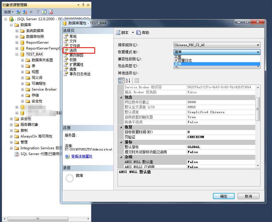Select the 默认游标 GLOBAL value cell
Viewport: 272px width, 222px height.
point(221,147)
